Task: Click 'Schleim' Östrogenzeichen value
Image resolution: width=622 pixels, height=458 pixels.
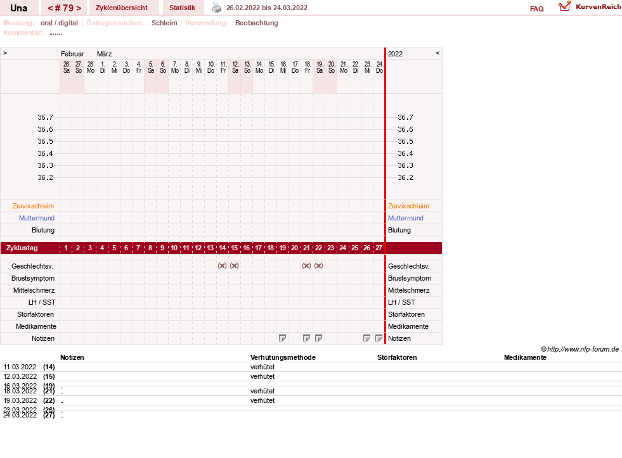Action: click(x=164, y=23)
